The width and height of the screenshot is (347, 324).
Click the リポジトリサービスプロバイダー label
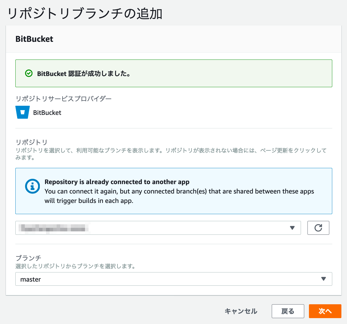coord(63,98)
